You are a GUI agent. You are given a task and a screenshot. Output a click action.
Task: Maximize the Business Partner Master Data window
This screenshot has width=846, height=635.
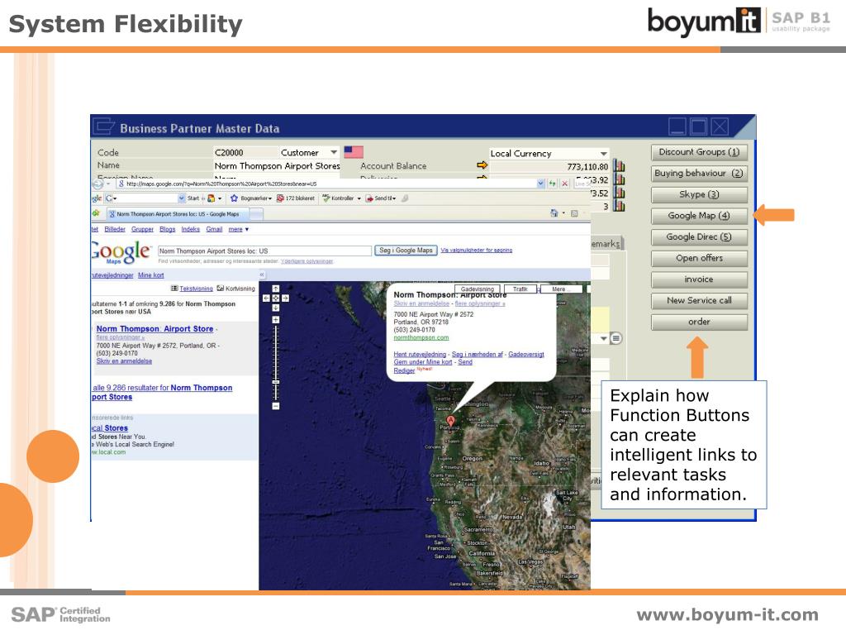tap(698, 127)
